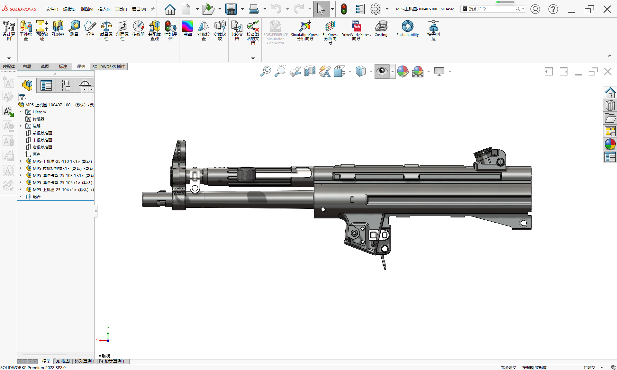This screenshot has width=617, height=370.
Task: Expand the 配合 mates folder
Action: coord(21,197)
